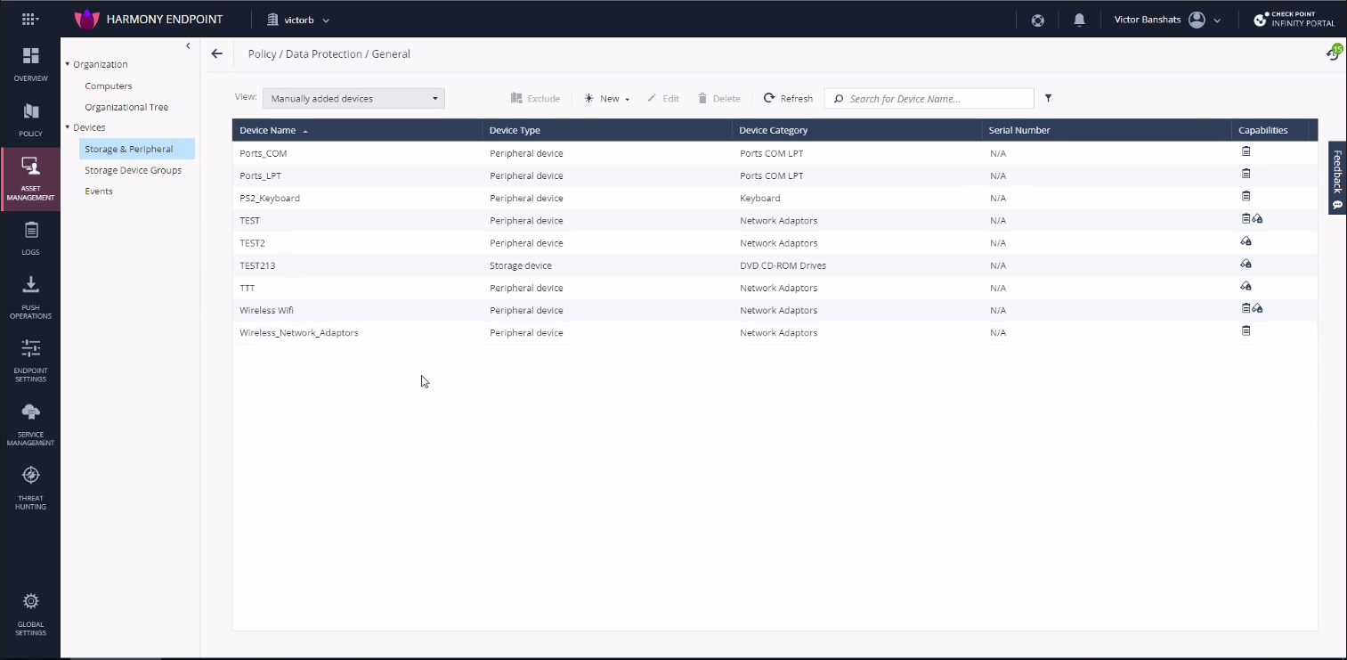The width and height of the screenshot is (1347, 660).
Task: Click the user avatar icon
Action: 1197,20
